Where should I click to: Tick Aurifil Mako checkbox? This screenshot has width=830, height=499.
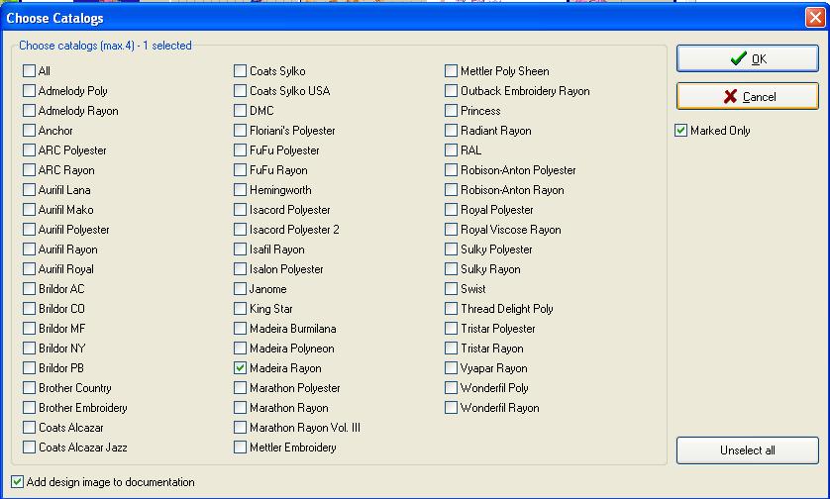pyautogui.click(x=29, y=210)
